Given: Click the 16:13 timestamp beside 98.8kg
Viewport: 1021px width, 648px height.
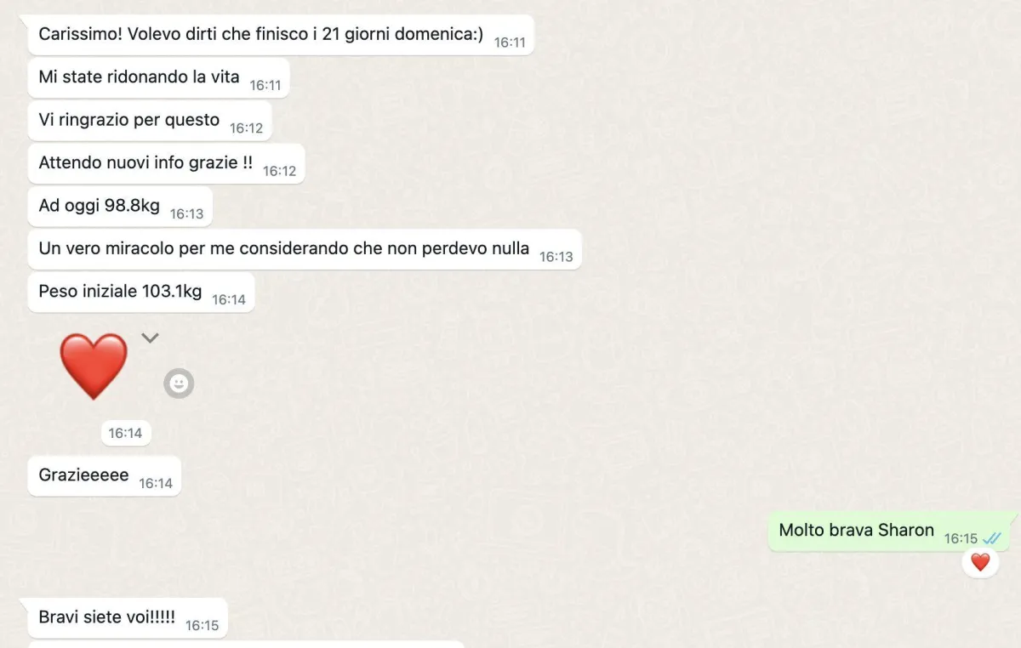Looking at the screenshot, I should pos(186,213).
